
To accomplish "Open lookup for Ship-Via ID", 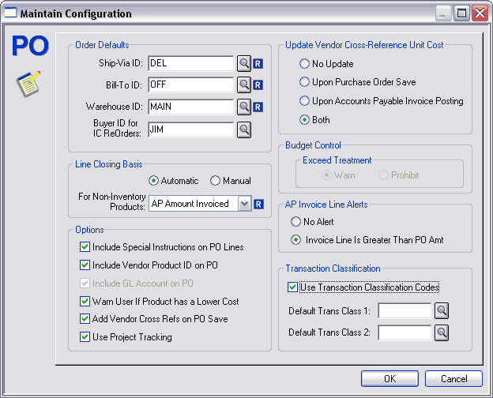I will point(244,64).
